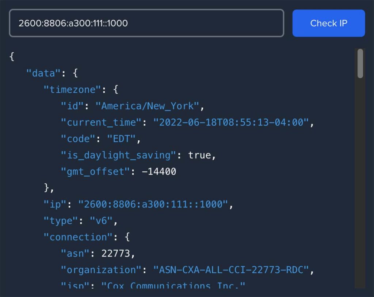
Task: Click the type value v6
Action: 100,220
